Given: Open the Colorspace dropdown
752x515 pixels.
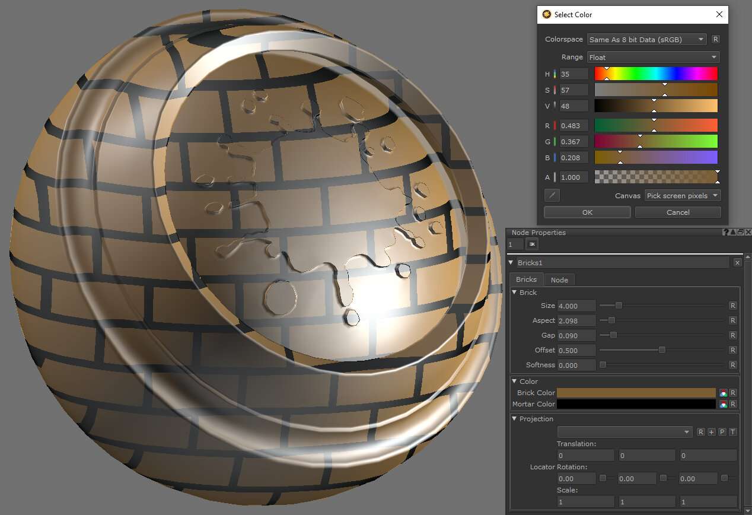Looking at the screenshot, I should point(646,40).
